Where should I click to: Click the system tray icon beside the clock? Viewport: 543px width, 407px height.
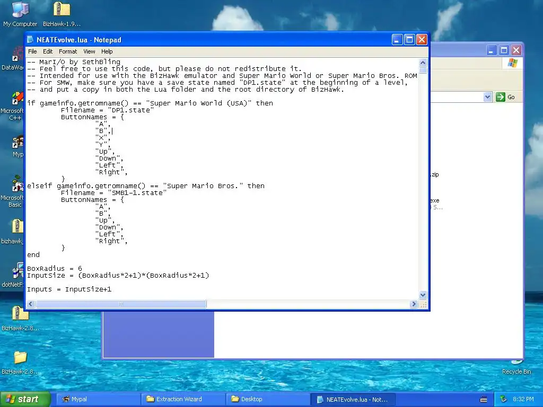[x=504, y=399]
